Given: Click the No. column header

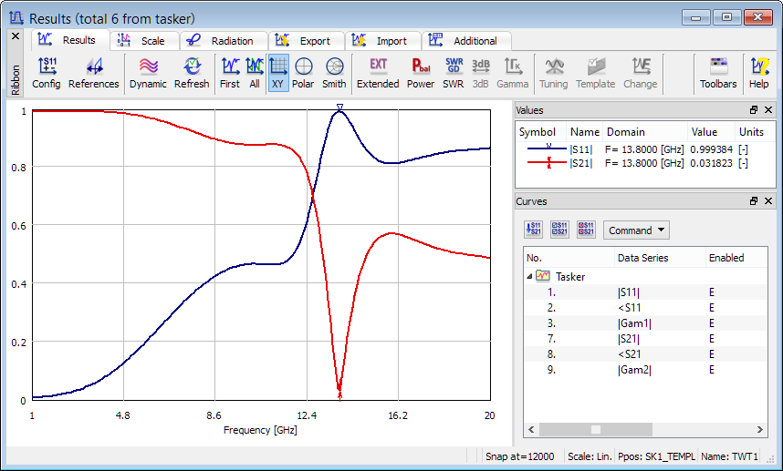Looking at the screenshot, I should tap(569, 258).
